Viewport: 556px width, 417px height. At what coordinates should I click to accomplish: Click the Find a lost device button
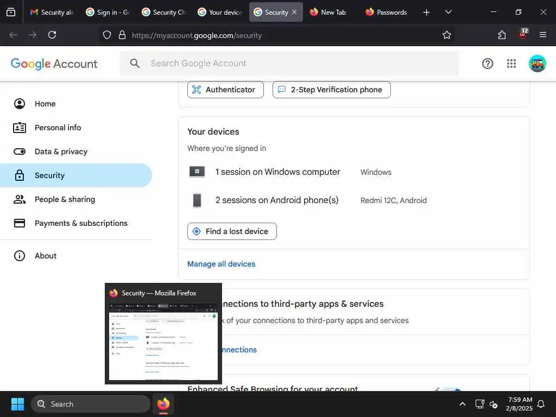pyautogui.click(x=232, y=231)
